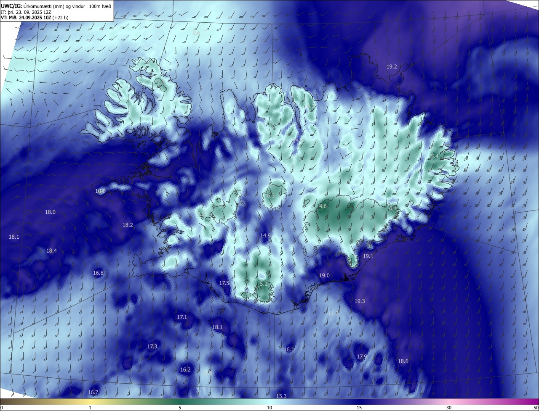Click the 18.4 value label on the map

click(x=51, y=250)
